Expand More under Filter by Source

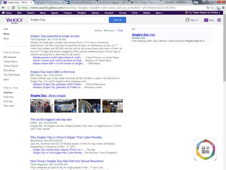(x=6, y=79)
